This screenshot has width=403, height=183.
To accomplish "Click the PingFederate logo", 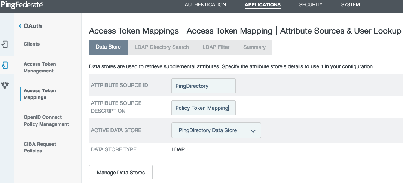I will coord(21,5).
